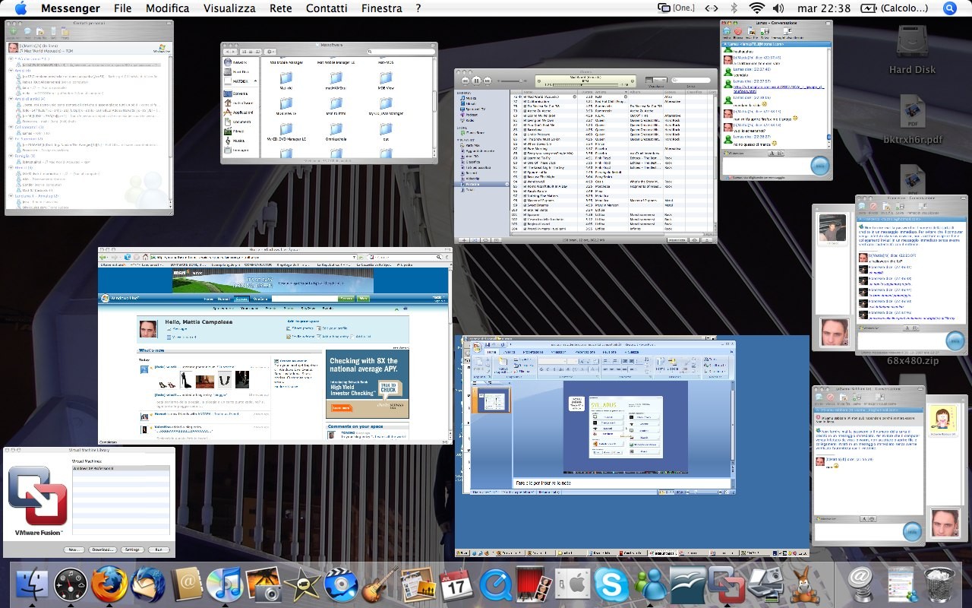
Task: Select Windows XP Professional virtual machine
Action: 120,468
